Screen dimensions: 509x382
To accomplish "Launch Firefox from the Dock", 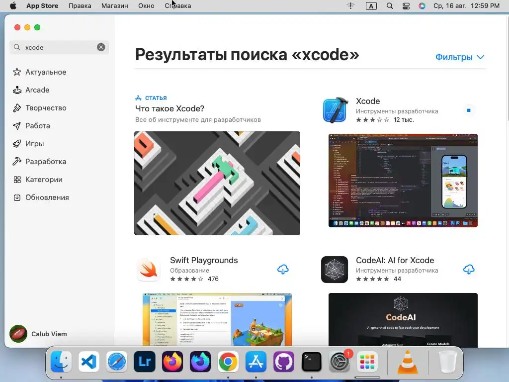I will (172, 362).
